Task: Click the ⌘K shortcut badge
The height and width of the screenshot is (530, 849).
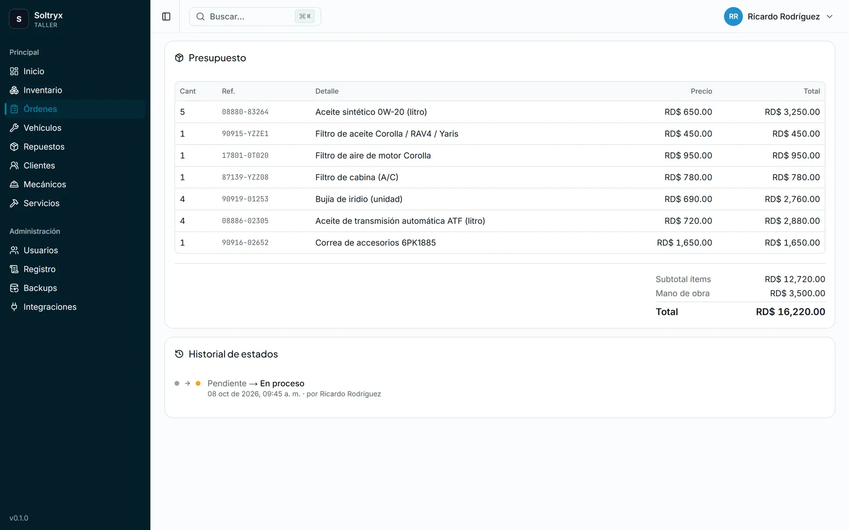Action: click(305, 16)
